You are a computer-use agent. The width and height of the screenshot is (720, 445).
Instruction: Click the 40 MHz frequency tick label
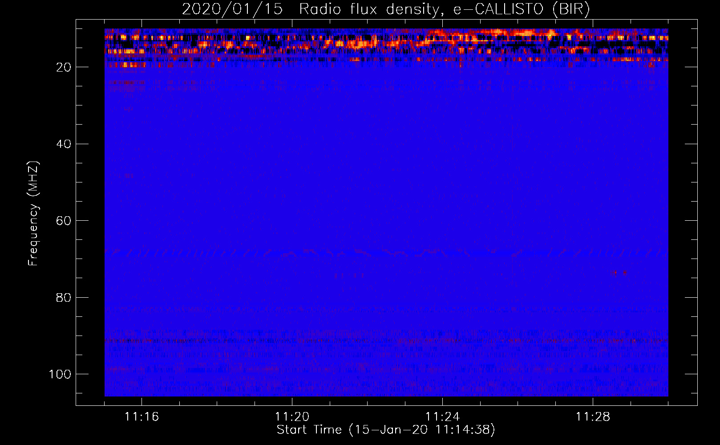click(64, 144)
